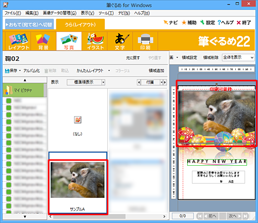
Task: Click thumbnail scrollbar left arrow
Action: pos(51,216)
